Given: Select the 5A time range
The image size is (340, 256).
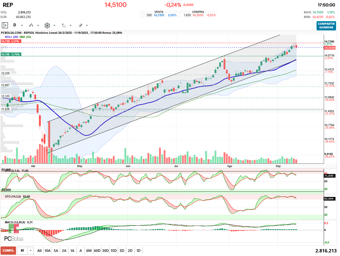Looking at the screenshot, I should coord(56,251).
